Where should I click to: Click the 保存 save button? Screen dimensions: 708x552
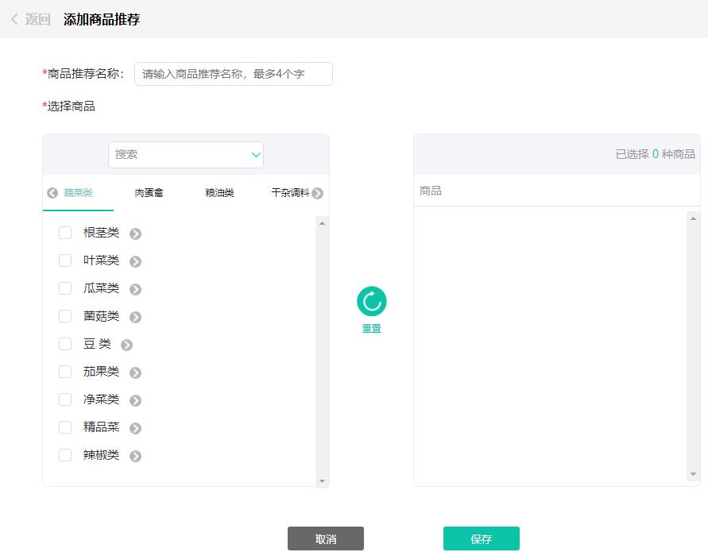[x=481, y=538]
